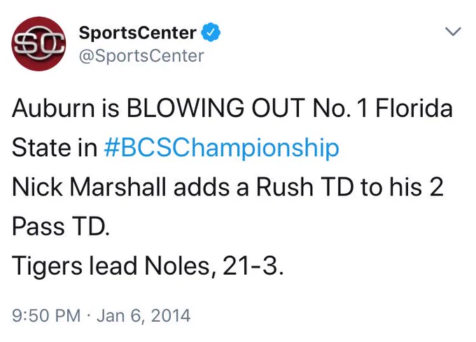
Task: Select the Jan 6, 2014 date
Action: tap(143, 315)
